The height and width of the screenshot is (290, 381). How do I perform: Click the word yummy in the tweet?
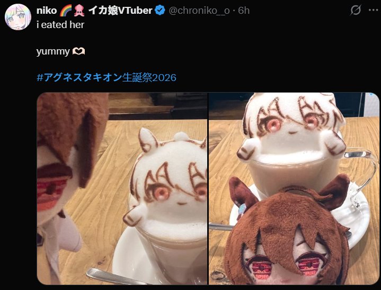pyautogui.click(x=53, y=51)
